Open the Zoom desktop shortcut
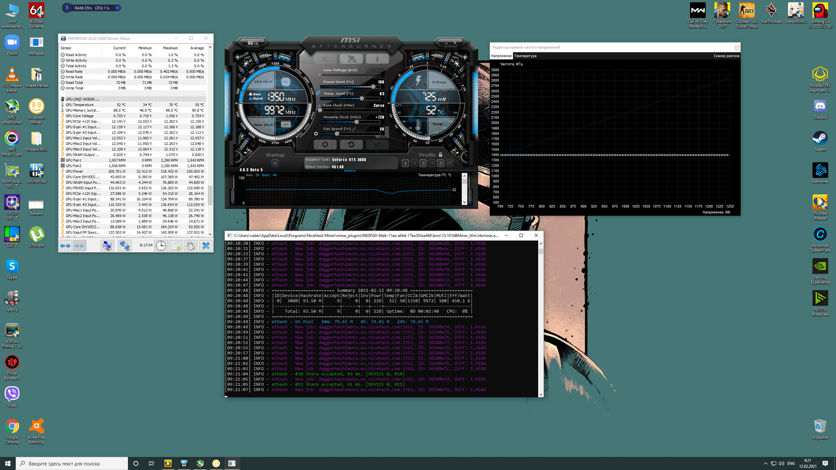 12,45
